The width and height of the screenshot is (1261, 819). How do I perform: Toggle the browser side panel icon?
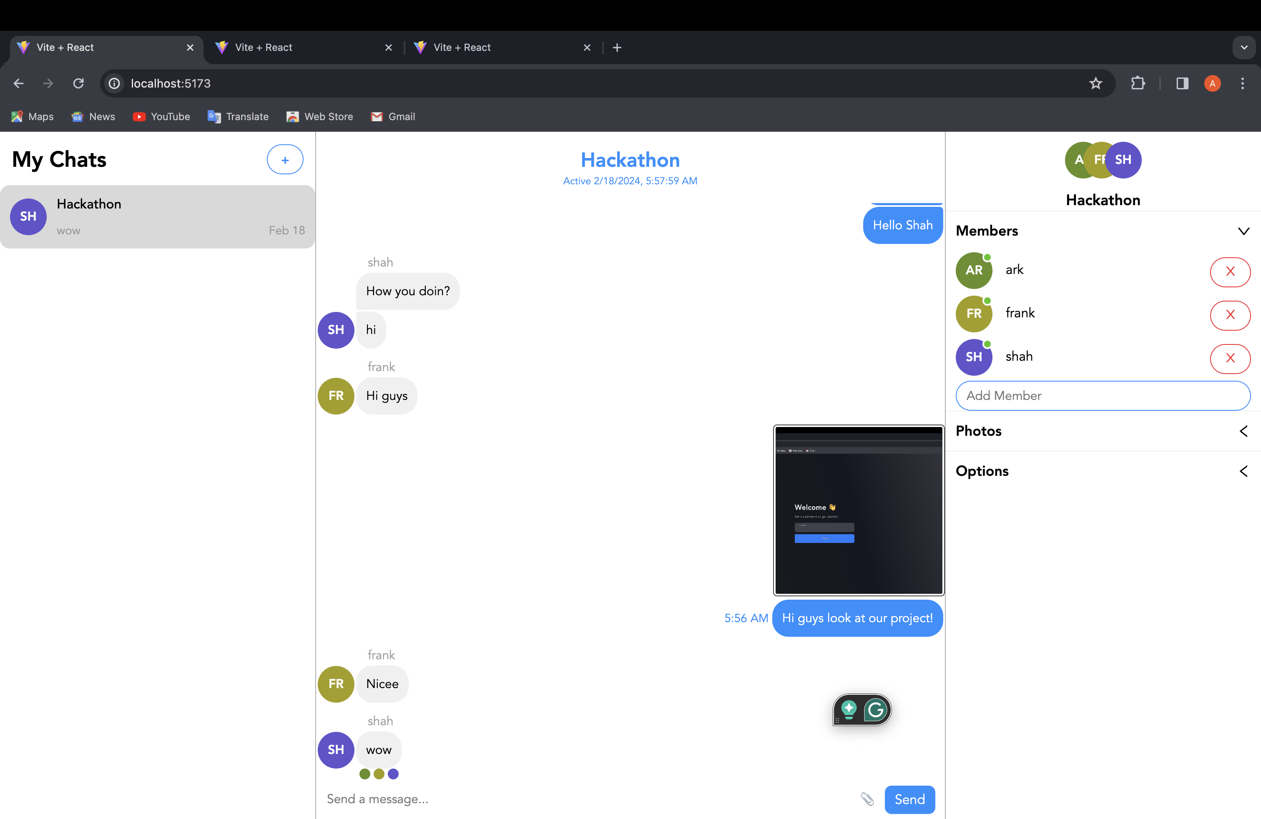tap(1182, 83)
